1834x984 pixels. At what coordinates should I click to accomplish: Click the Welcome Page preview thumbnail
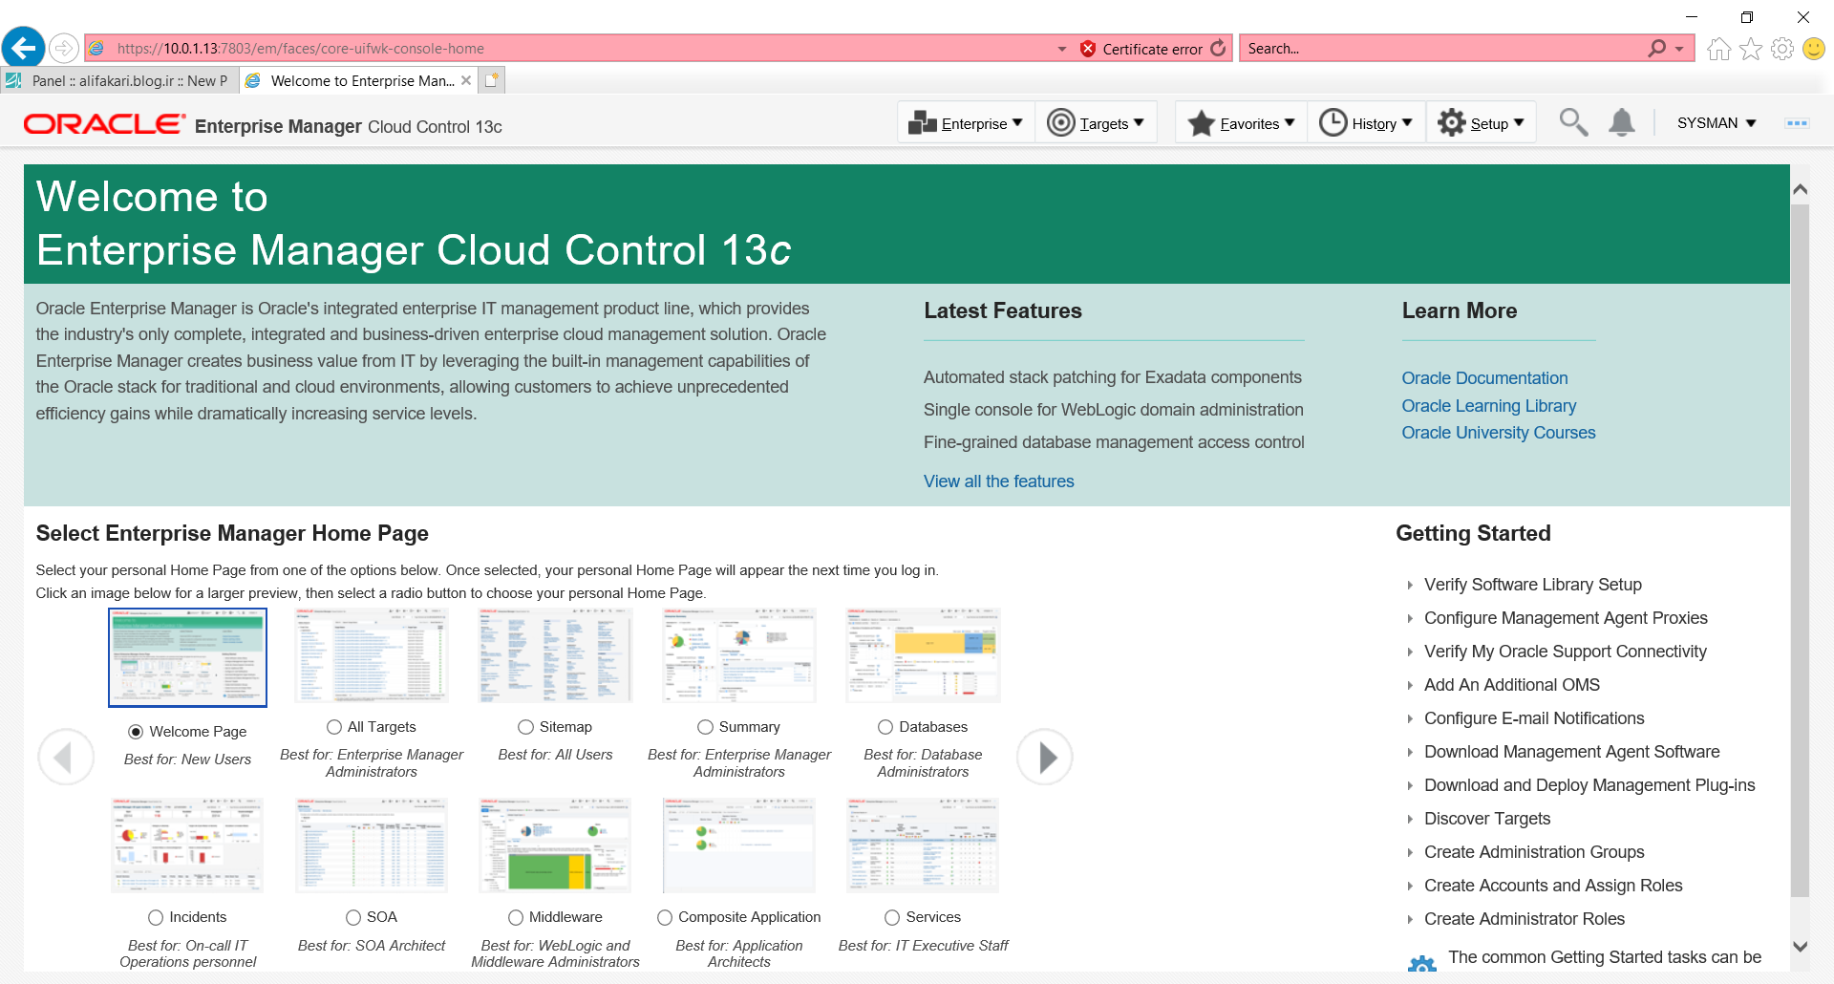point(187,658)
